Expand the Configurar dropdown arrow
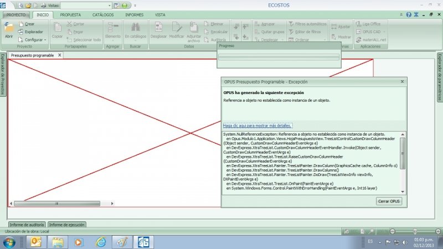This screenshot has width=443, height=249. pyautogui.click(x=45, y=40)
